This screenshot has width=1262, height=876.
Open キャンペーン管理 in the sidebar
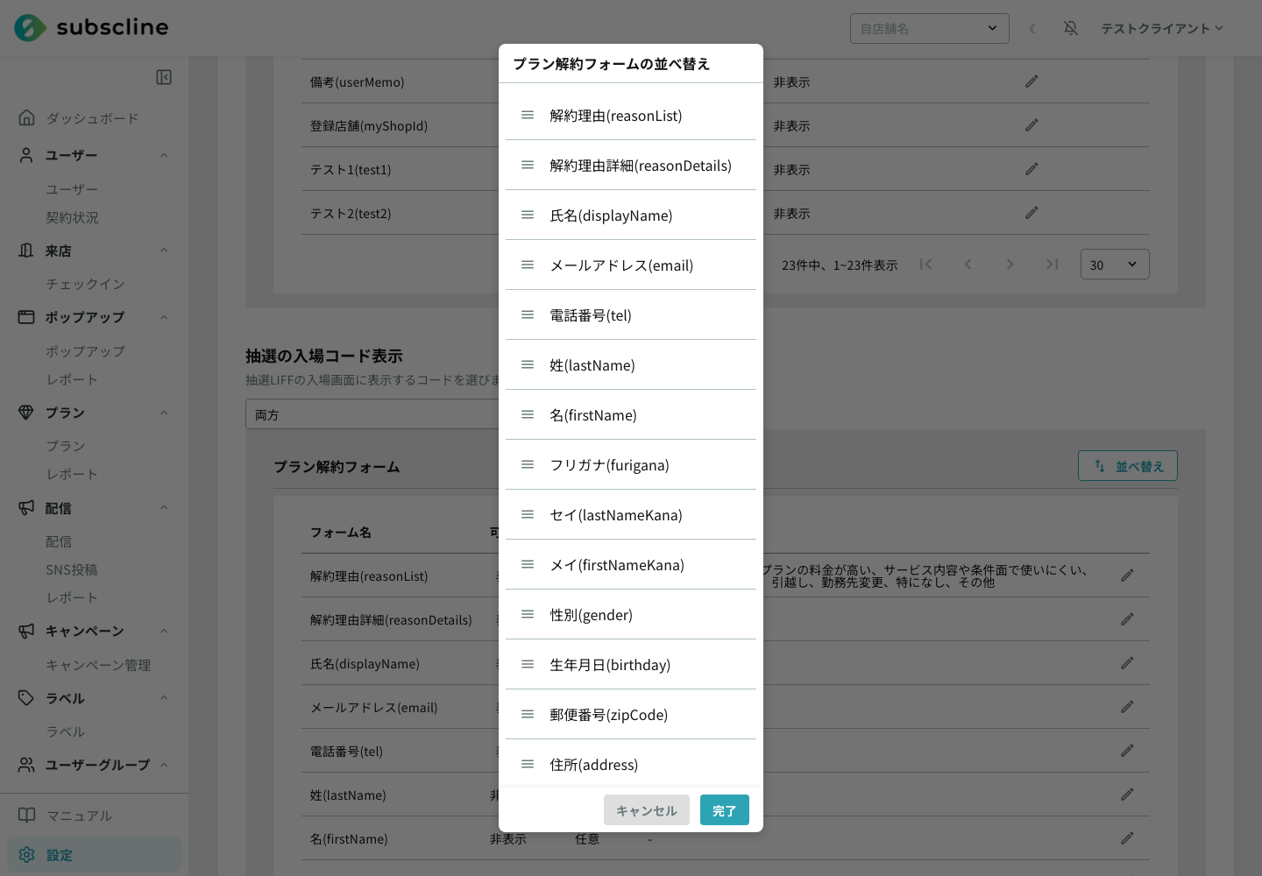coord(98,665)
